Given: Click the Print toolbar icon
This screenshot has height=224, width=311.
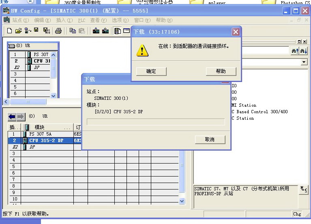Looking at the screenshot, I should tap(58, 31).
